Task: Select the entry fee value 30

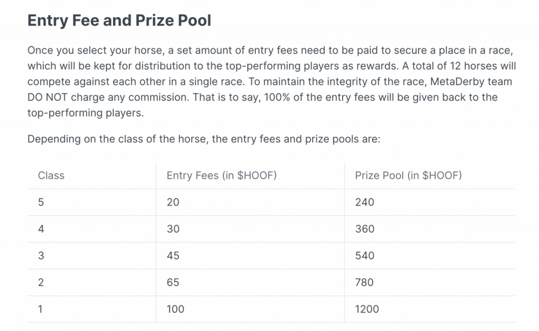Action: click(173, 229)
